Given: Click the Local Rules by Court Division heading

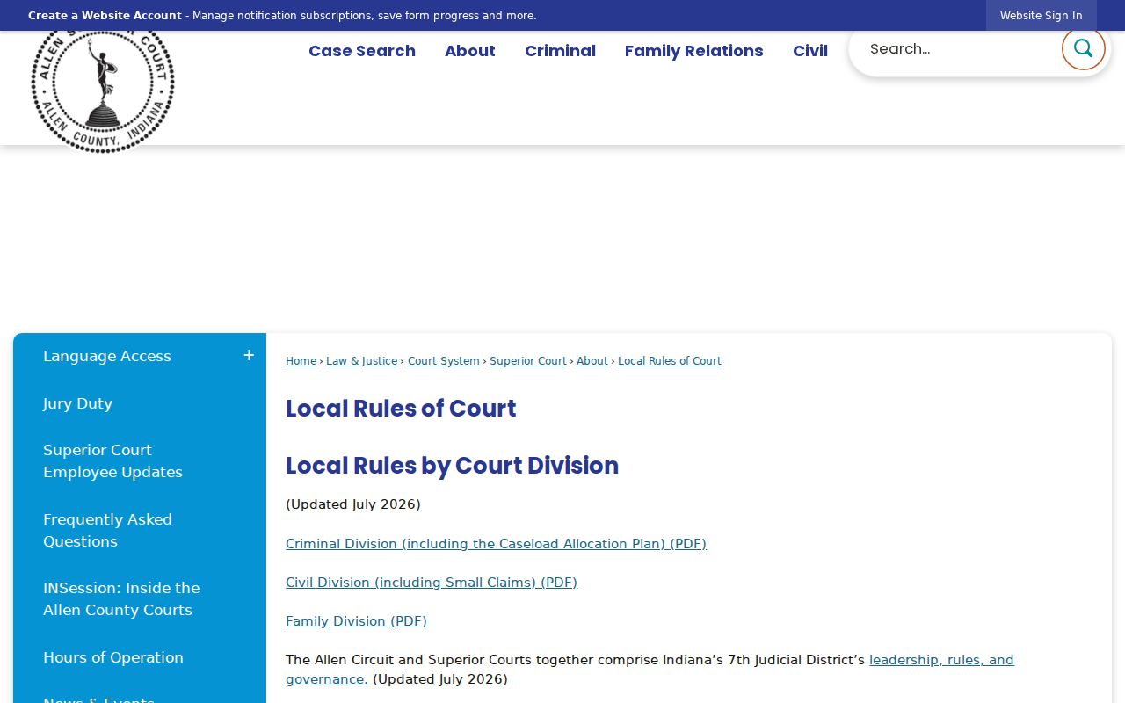Looking at the screenshot, I should pyautogui.click(x=452, y=466).
